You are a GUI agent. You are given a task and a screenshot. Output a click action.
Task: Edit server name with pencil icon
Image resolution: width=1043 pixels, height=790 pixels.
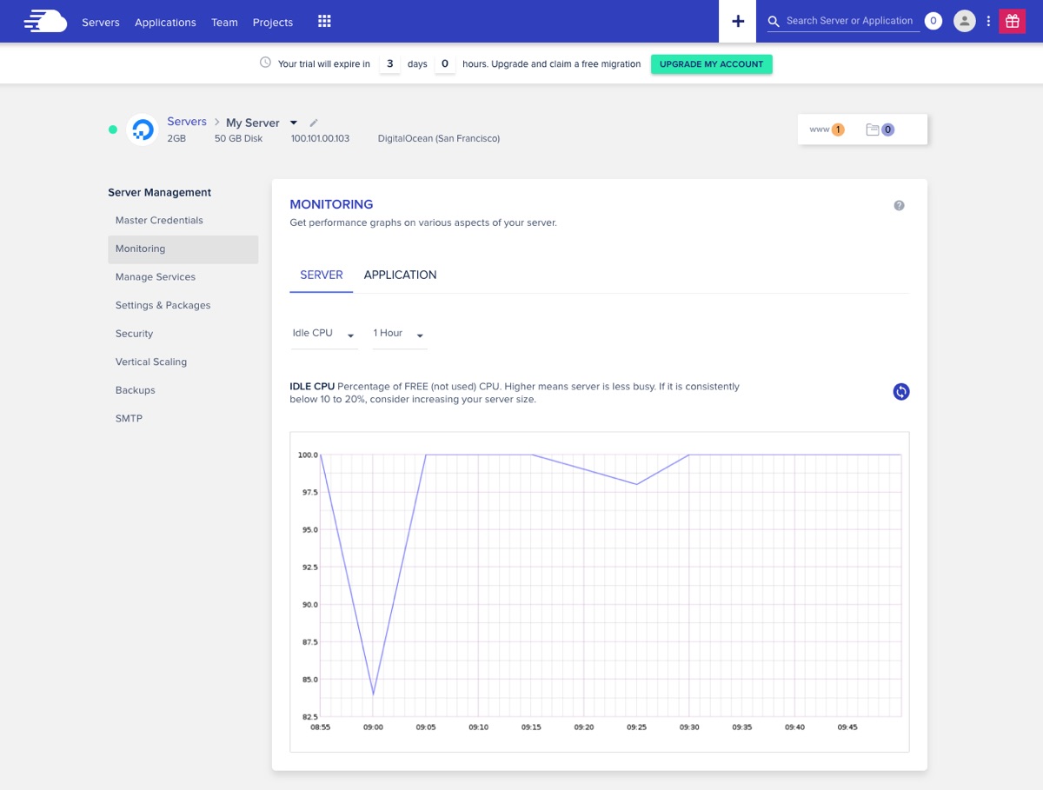[314, 123]
